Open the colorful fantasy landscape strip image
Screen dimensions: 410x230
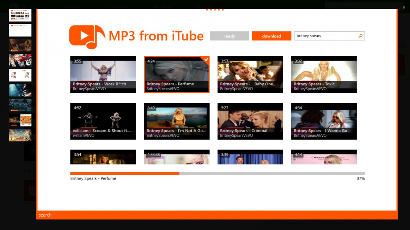(x=20, y=135)
